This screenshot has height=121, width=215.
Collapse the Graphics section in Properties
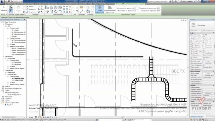[x=214, y=33]
